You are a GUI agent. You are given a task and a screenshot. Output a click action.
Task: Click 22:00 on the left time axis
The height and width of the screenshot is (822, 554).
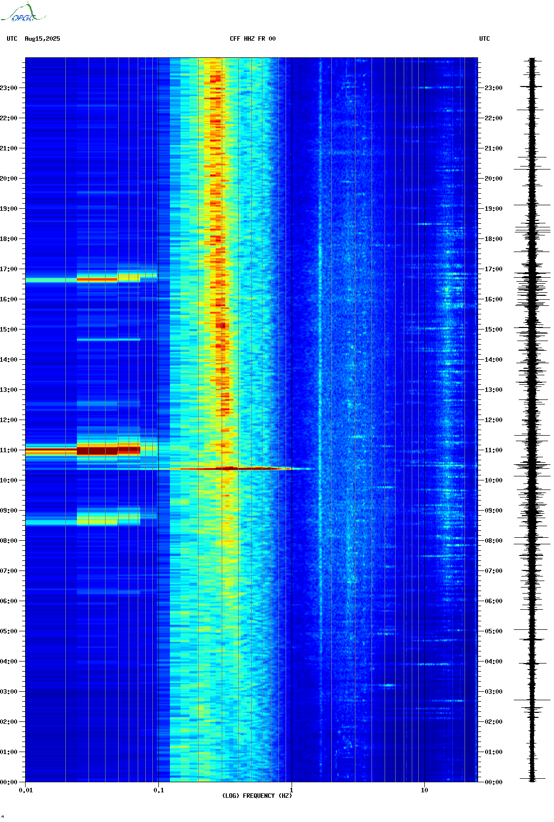9,118
